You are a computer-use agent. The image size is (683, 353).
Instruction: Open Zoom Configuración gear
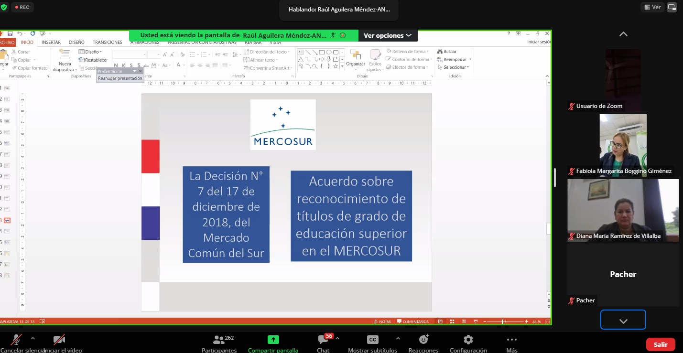pos(468,340)
